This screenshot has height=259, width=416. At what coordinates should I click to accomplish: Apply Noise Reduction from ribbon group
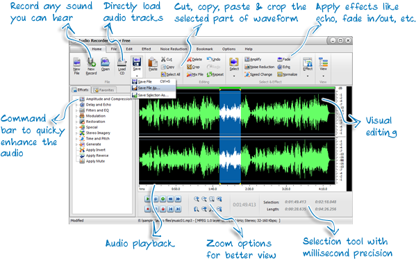tap(260, 67)
